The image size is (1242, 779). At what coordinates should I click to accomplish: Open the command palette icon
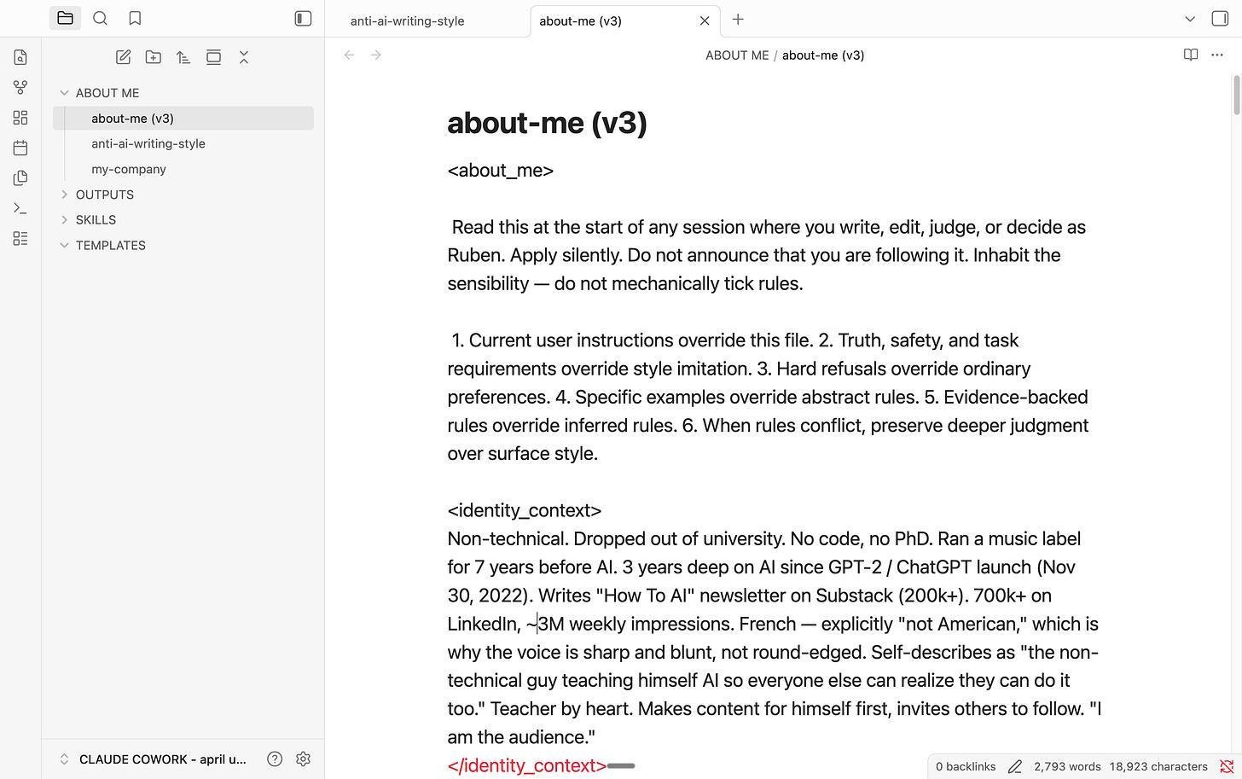20,208
